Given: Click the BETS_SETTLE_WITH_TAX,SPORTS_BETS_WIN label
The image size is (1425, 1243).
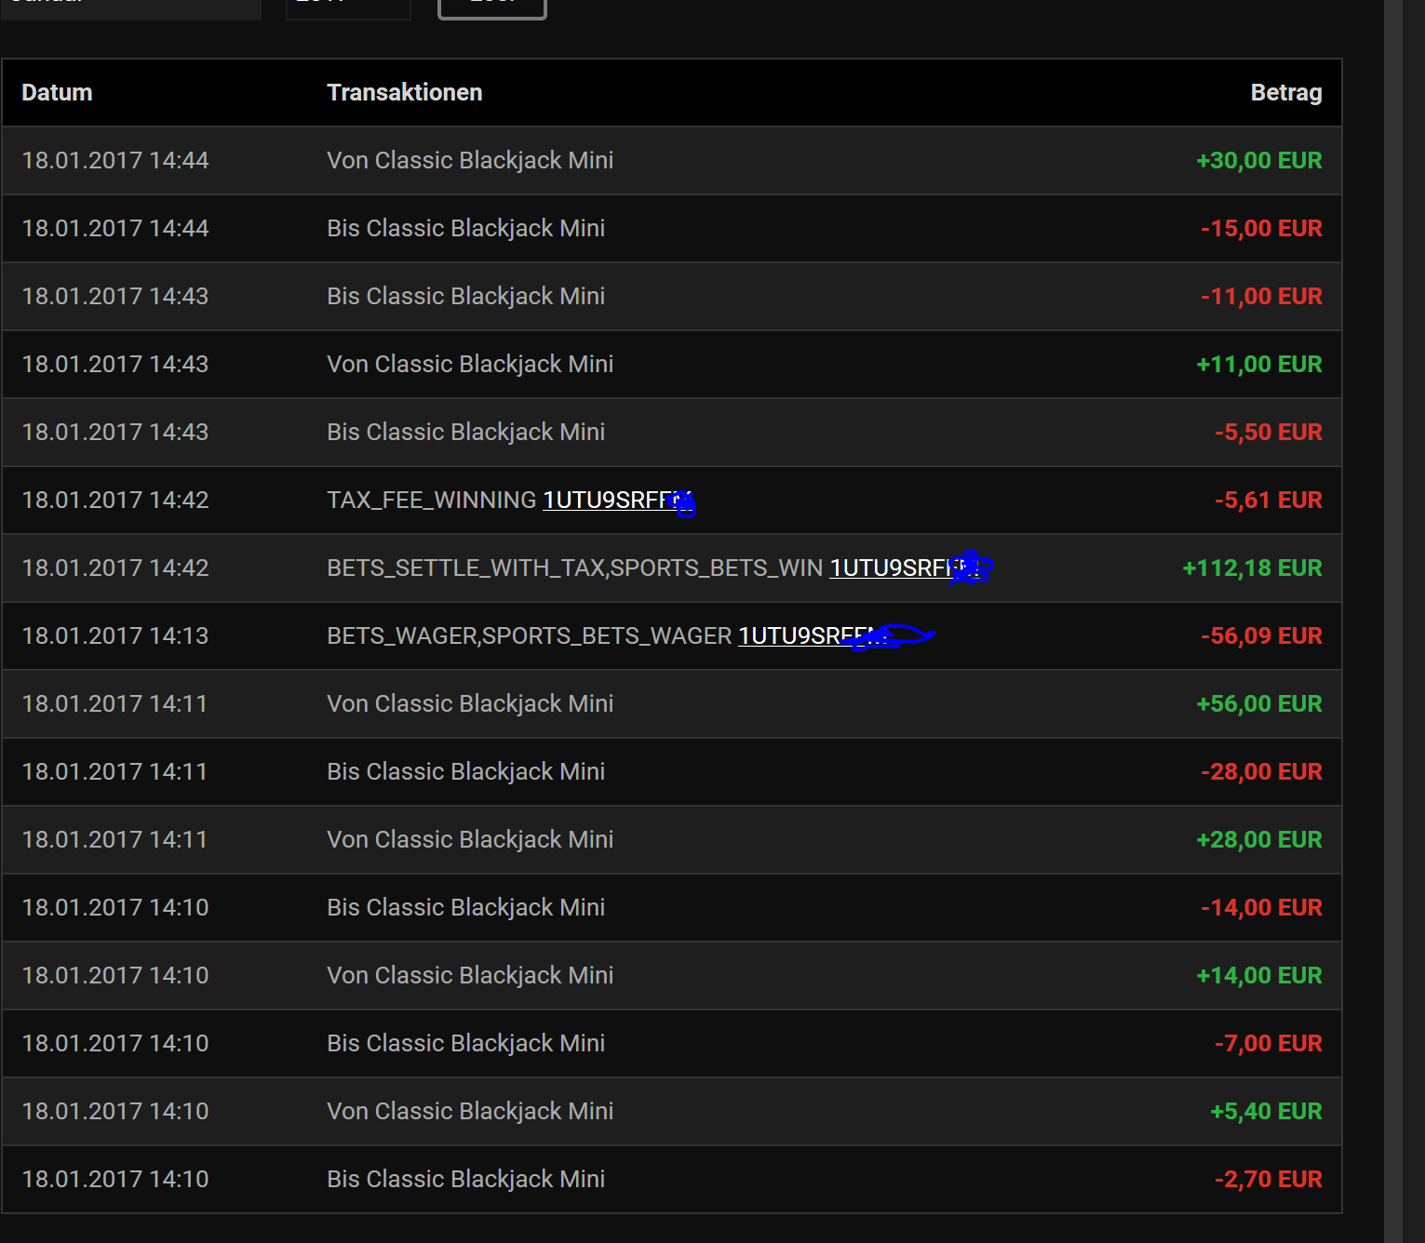Looking at the screenshot, I should (x=575, y=568).
